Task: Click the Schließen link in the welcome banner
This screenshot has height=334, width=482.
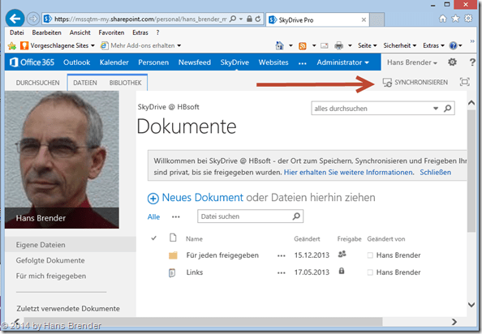Action: (435, 172)
